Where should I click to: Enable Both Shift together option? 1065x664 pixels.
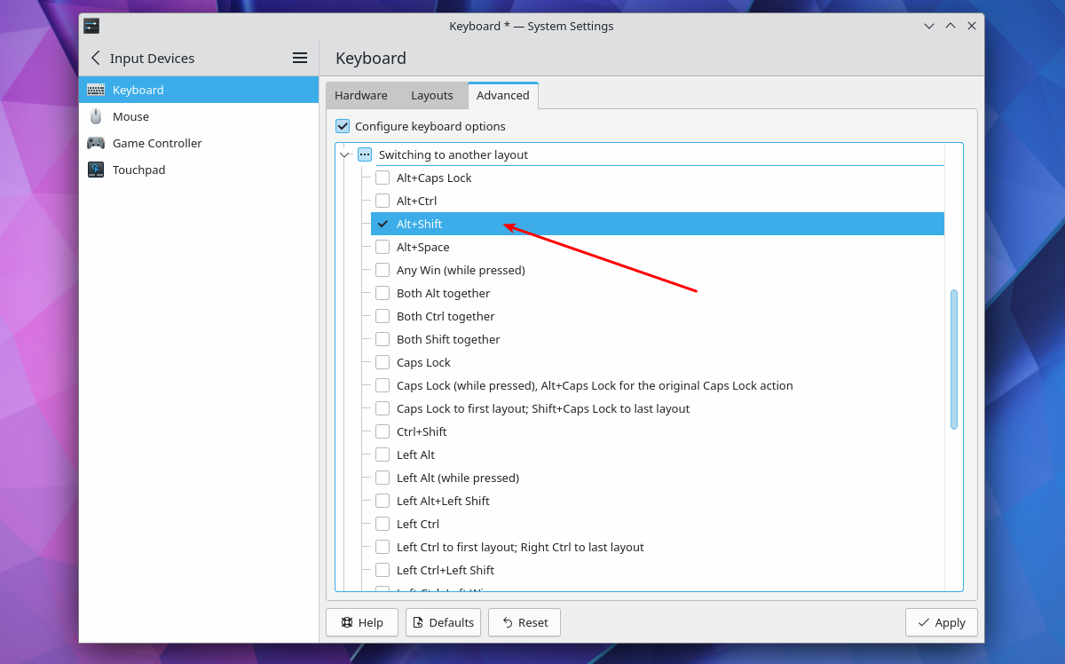(x=383, y=339)
